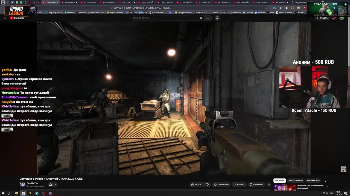Open Windows taskbar search
Viewport: 350px width, 196px height.
click(10, 193)
